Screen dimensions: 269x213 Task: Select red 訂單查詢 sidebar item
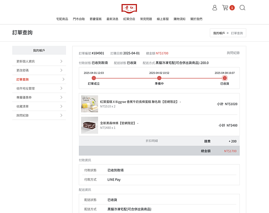tap(39, 80)
